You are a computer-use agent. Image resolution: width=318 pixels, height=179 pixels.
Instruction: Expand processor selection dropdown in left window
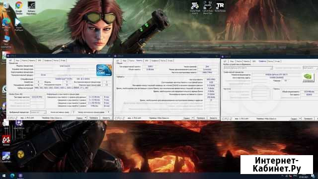coord(45,112)
